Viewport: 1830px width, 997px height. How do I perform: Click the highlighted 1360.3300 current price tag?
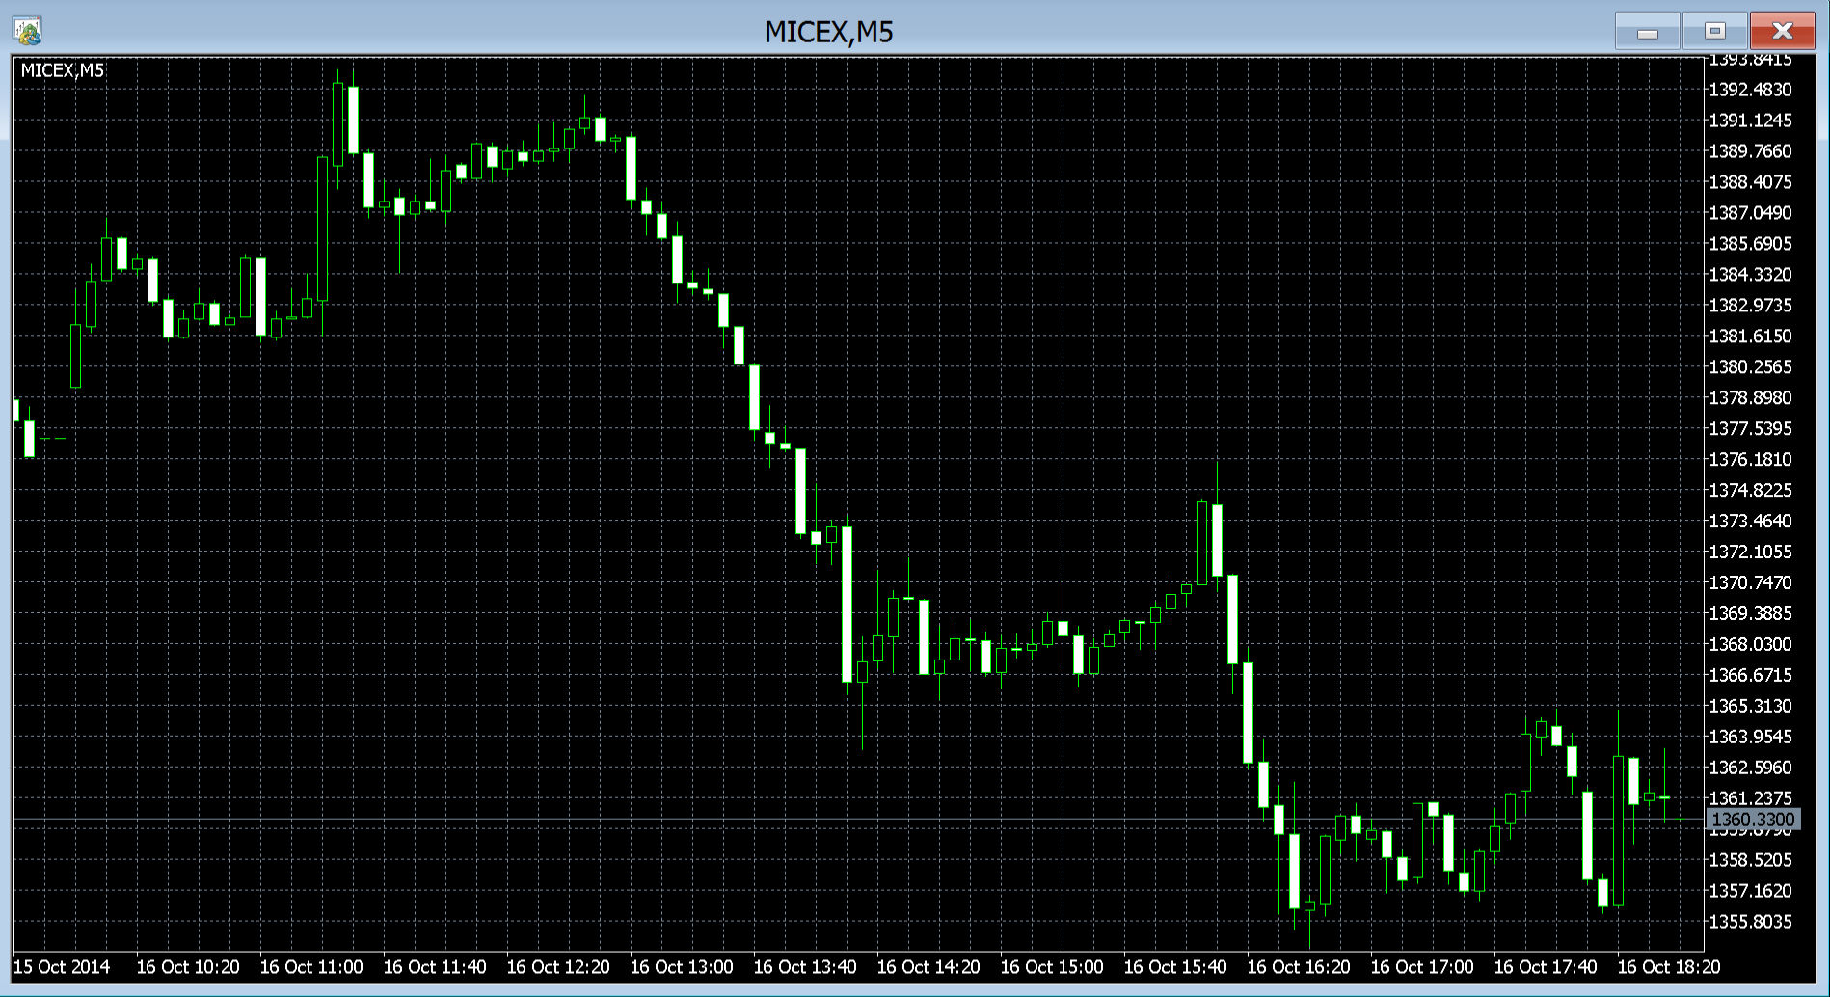click(1752, 820)
